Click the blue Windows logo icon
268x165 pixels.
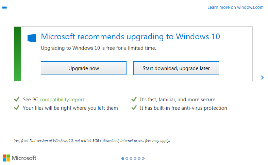click(x=32, y=38)
